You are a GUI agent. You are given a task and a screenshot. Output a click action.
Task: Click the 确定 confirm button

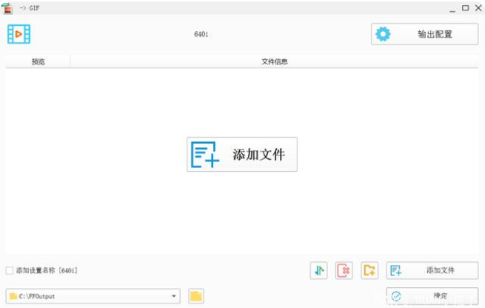(x=432, y=296)
